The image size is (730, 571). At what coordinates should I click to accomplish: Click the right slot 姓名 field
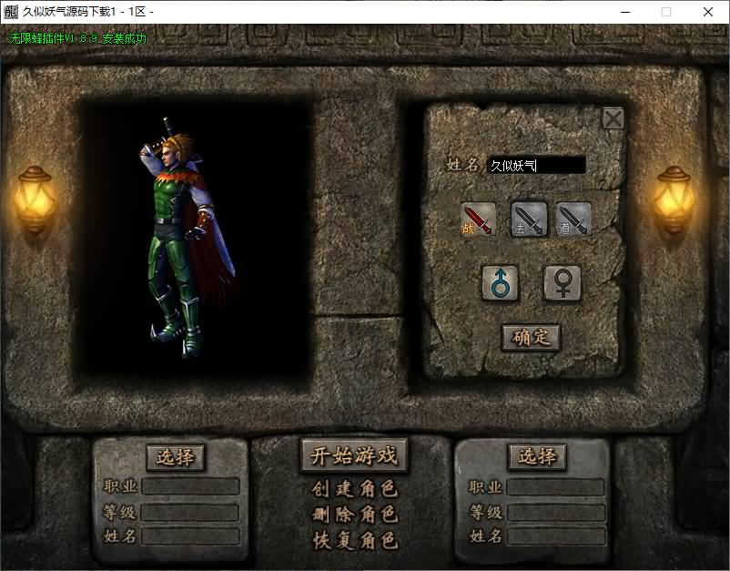click(x=555, y=536)
